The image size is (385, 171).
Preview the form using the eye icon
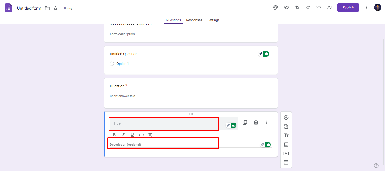click(286, 7)
